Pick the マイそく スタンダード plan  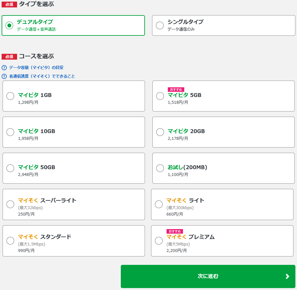point(10,241)
